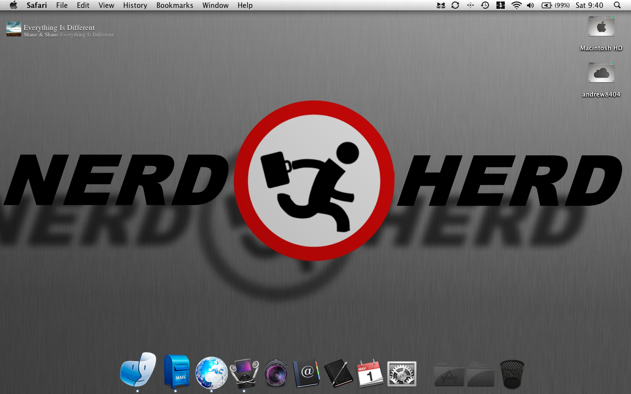Open the Safari application menu
The height and width of the screenshot is (394, 631).
pos(37,5)
